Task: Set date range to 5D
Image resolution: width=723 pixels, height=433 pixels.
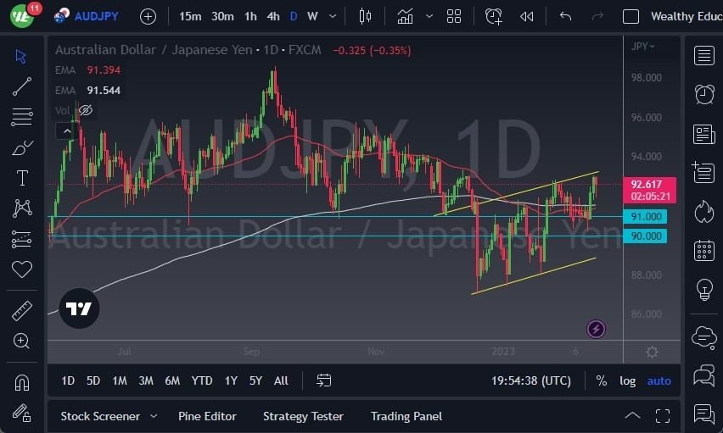Action: coord(93,380)
